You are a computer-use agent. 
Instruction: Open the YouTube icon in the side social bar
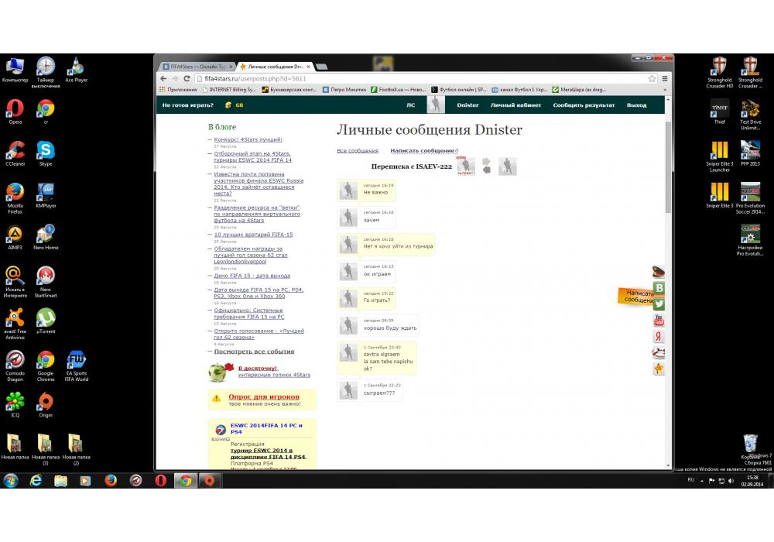coord(659,321)
